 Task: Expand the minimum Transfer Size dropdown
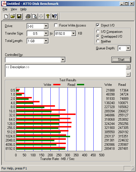click(x=46, y=33)
